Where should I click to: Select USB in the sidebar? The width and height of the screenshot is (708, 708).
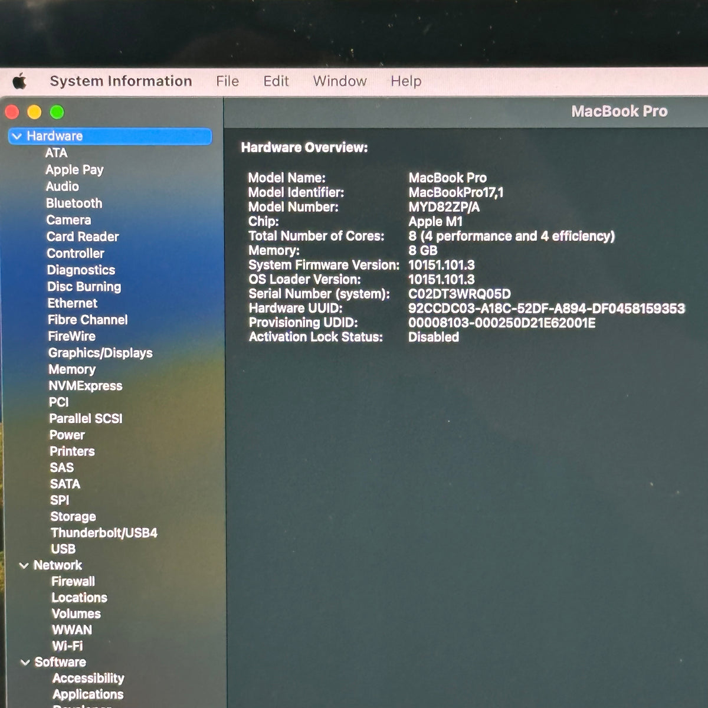63,549
